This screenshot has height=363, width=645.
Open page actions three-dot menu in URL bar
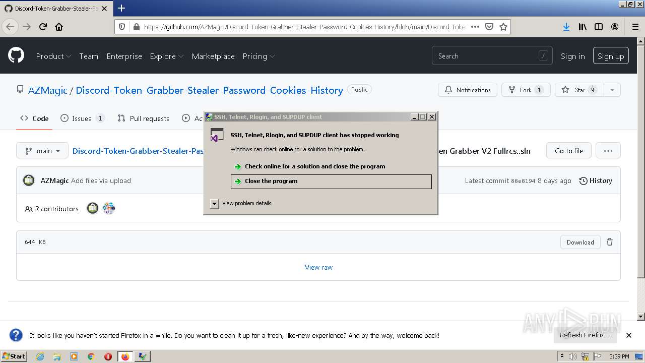pos(475,27)
